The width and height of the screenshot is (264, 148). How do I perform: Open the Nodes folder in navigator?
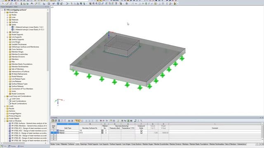tap(14, 15)
